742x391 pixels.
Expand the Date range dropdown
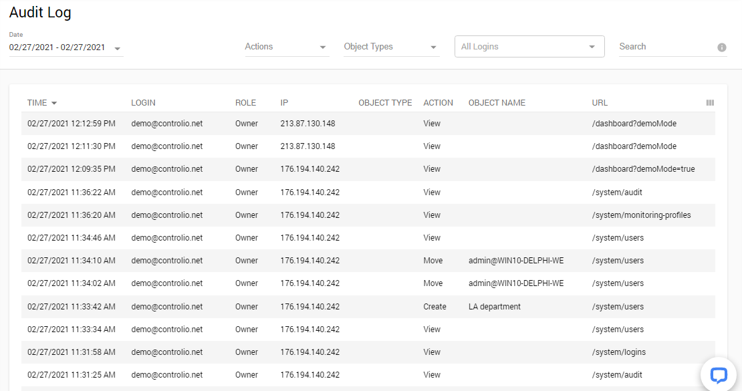[117, 48]
